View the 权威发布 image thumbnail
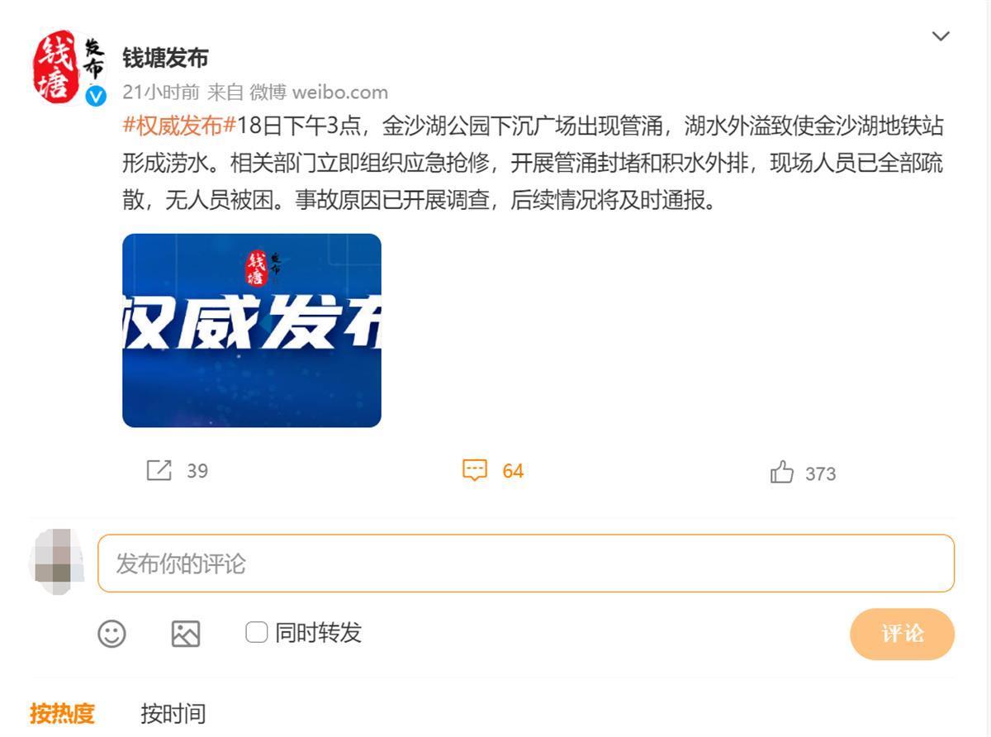 click(x=252, y=330)
